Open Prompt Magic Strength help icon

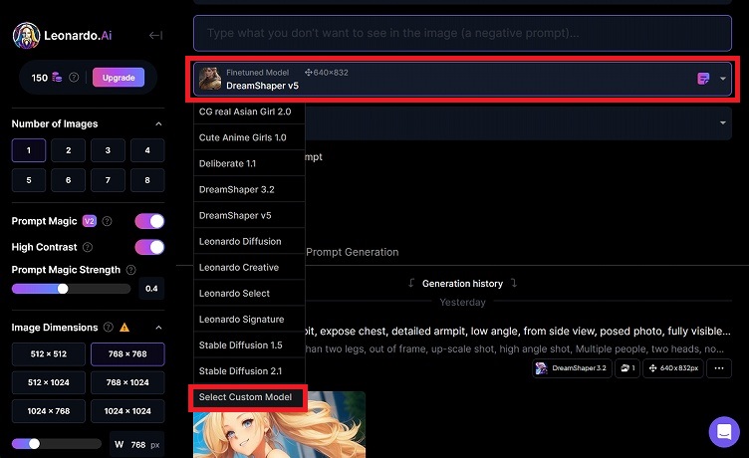coord(130,270)
